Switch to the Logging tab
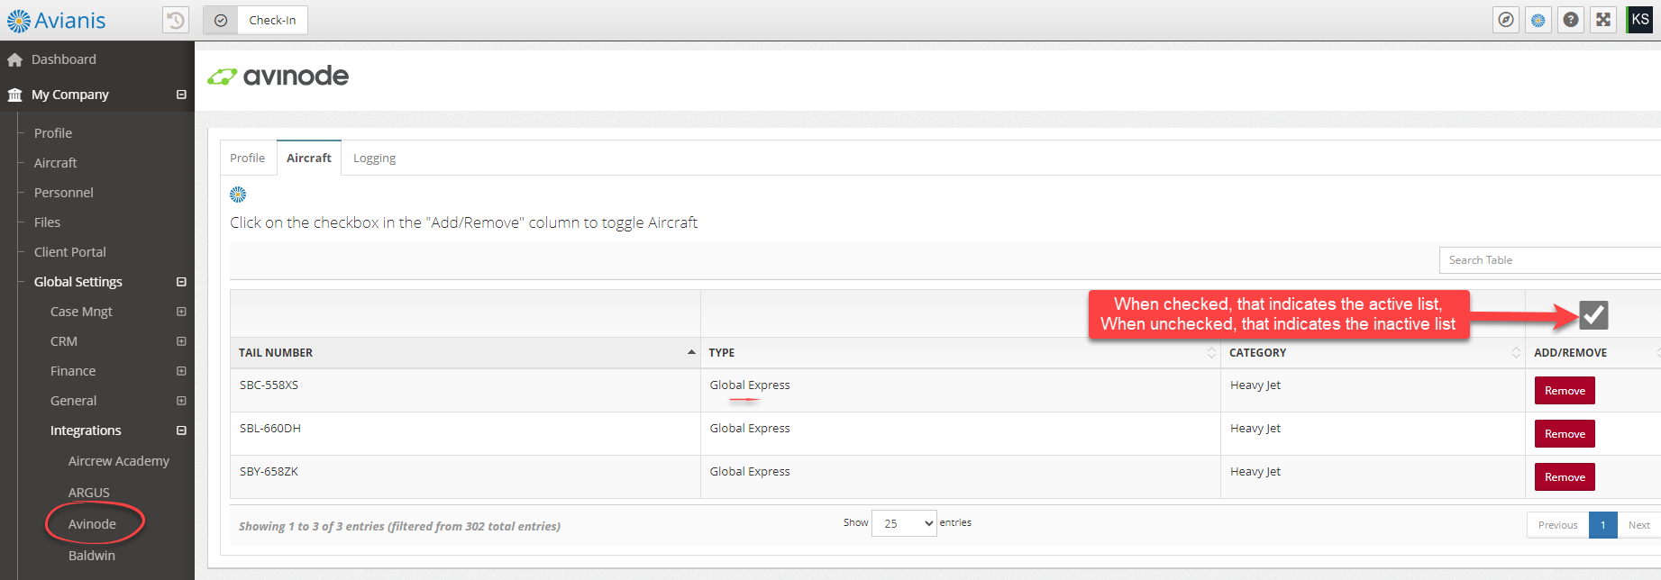The width and height of the screenshot is (1661, 580). pyautogui.click(x=374, y=158)
